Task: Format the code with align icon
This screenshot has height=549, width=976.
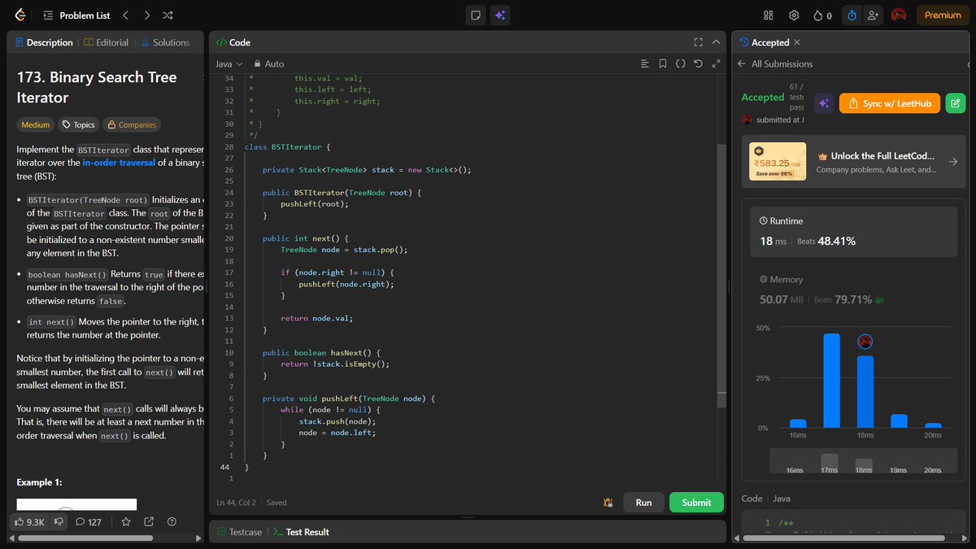Action: 645,63
